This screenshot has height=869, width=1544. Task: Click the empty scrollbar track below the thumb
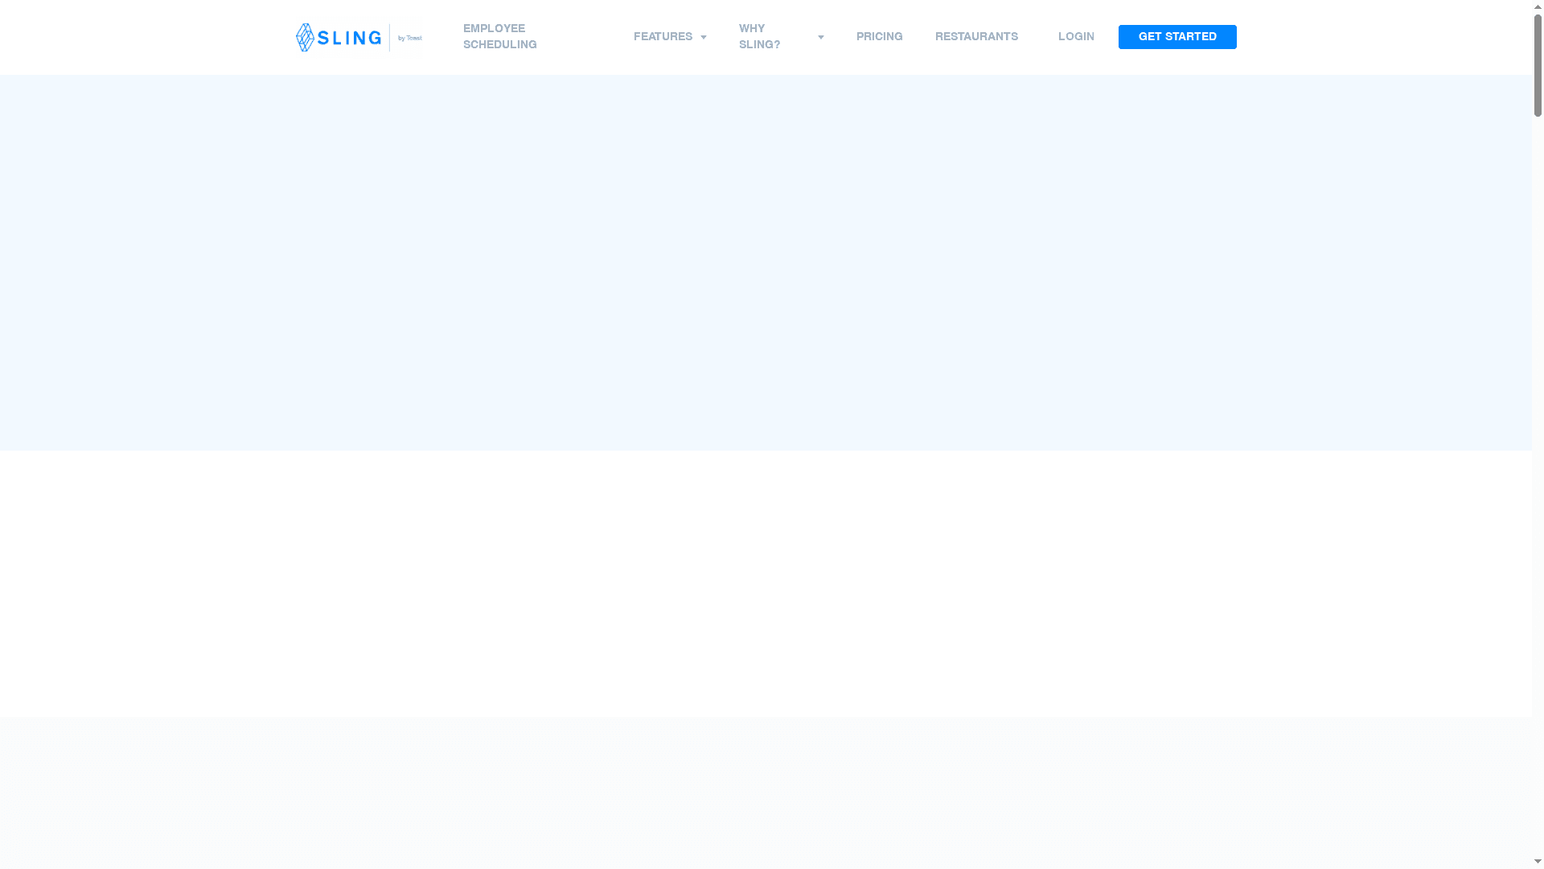click(x=1538, y=483)
